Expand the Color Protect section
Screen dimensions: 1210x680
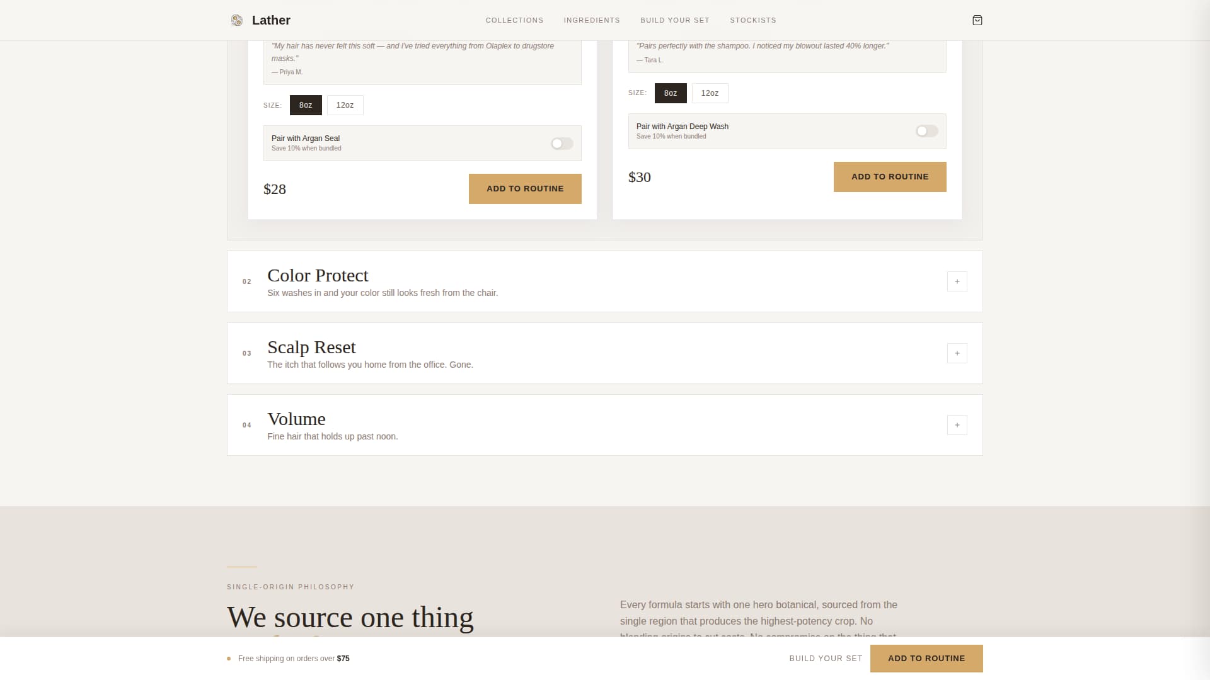957,281
